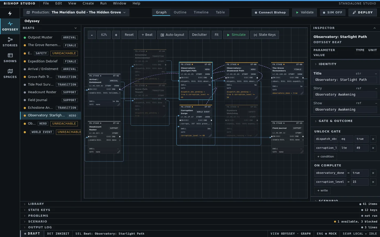The image size is (380, 237).
Task: Expand the Scenario bottom panel
Action: 200,221
